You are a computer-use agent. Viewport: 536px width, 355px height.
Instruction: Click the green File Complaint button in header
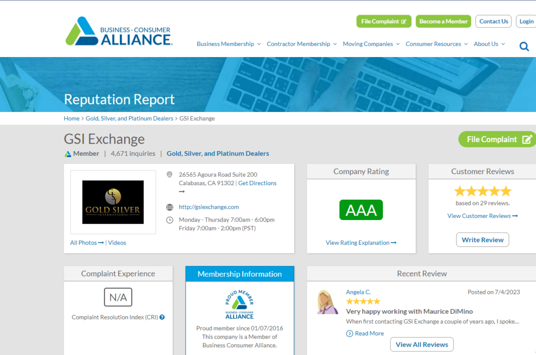tap(384, 21)
